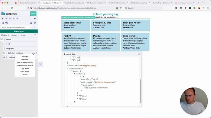The image size is (211, 118).
Task: Click Module plus to add a module
Action: coord(5,35)
